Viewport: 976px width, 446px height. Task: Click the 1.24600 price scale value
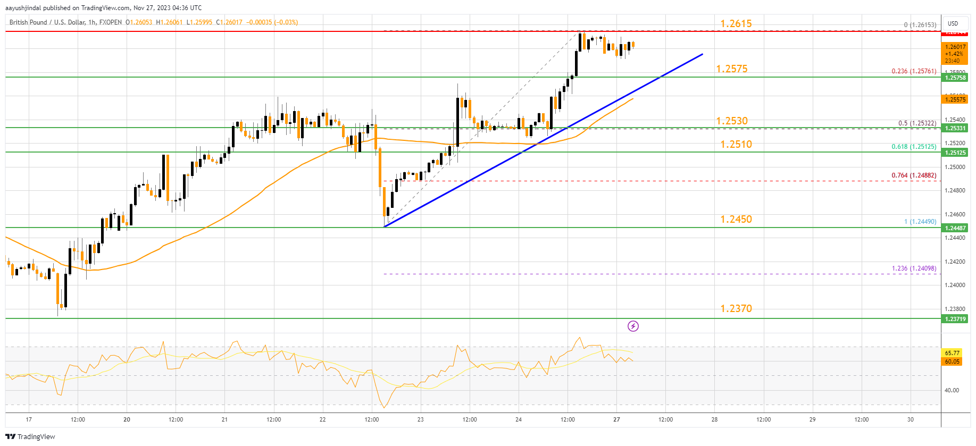coord(955,214)
